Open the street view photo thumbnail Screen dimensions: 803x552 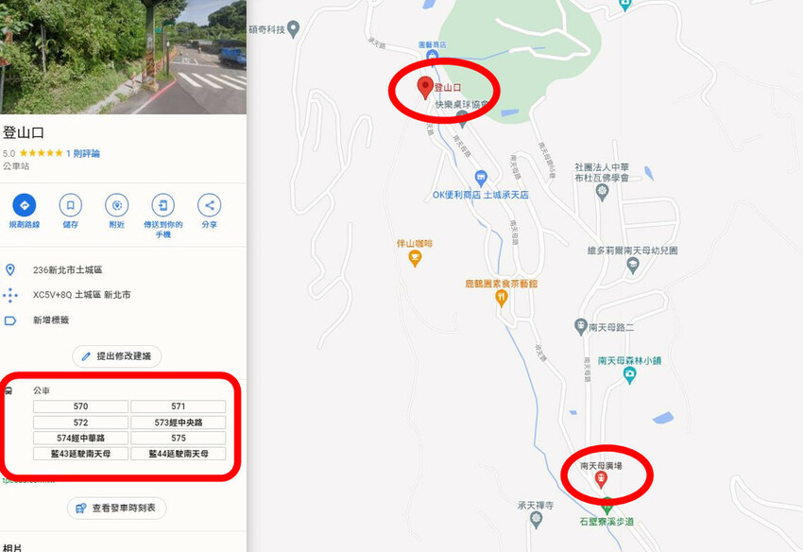tap(123, 57)
